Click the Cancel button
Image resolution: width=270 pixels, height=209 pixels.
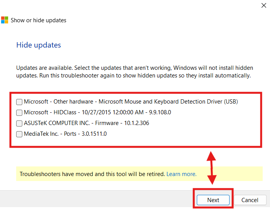pyautogui.click(x=250, y=200)
